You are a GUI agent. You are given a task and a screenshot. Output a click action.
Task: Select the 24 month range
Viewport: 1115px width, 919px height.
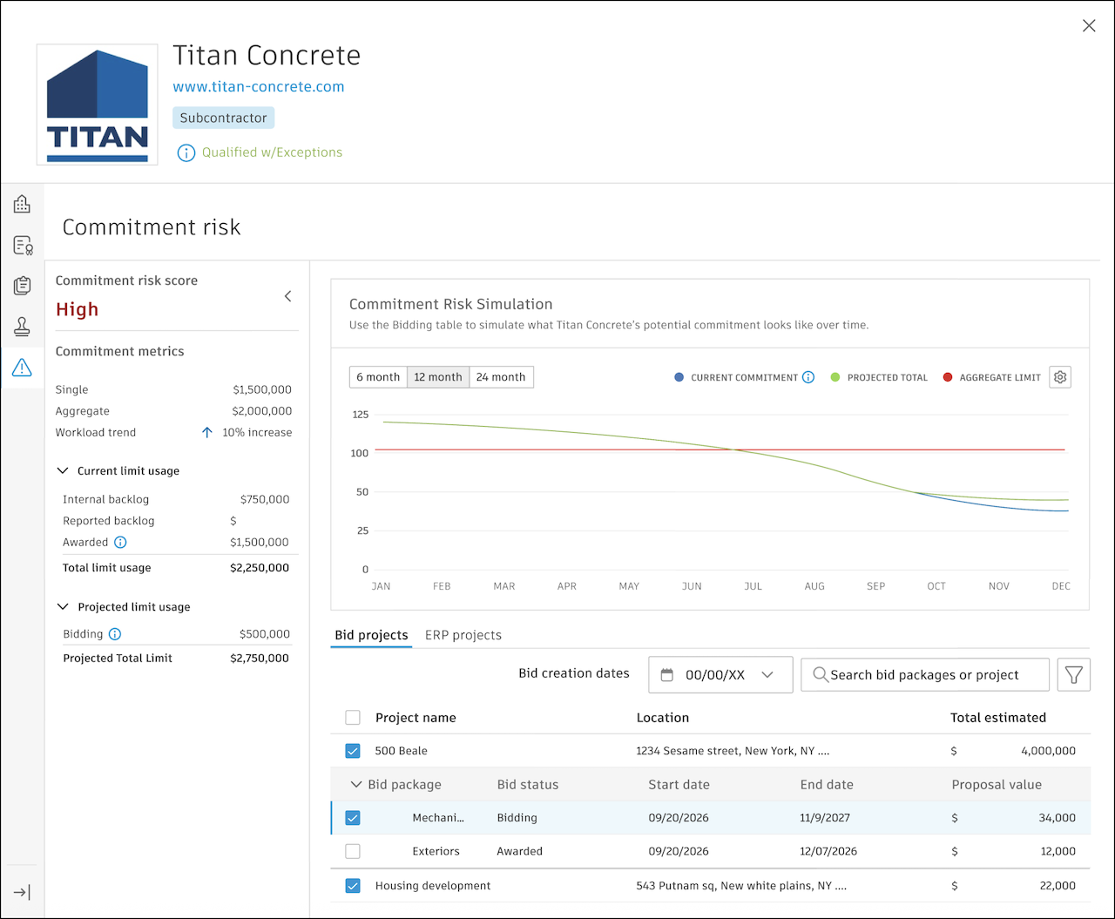point(501,377)
